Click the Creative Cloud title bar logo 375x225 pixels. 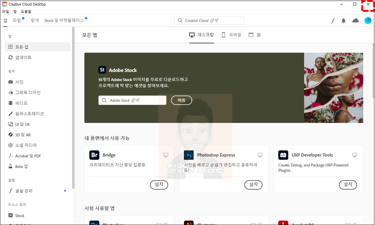click(5, 4)
